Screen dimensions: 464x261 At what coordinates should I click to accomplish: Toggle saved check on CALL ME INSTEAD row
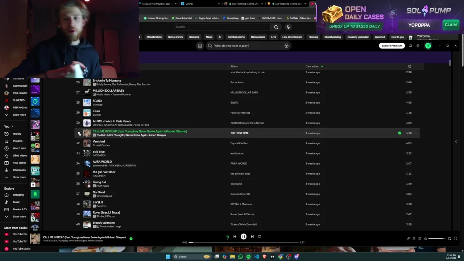399,133
